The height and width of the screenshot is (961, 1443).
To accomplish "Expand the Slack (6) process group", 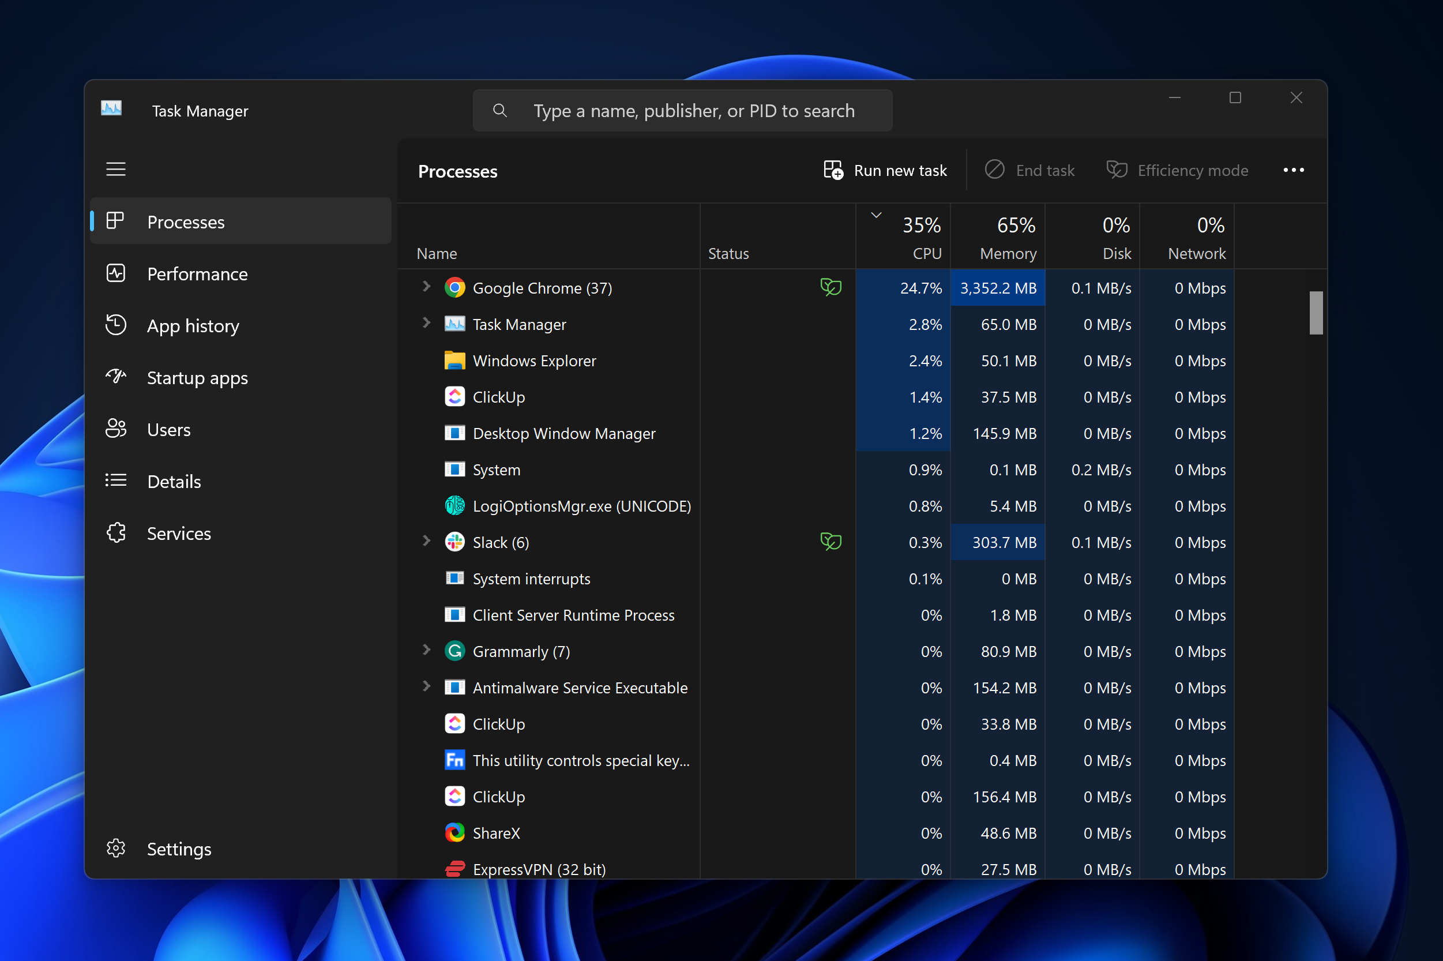I will click(x=426, y=541).
